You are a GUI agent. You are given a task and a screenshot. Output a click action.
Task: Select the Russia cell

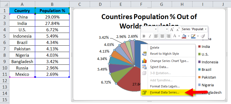22,68
